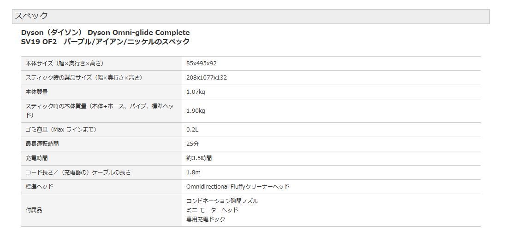Click the 1.07kg weight value
This screenshot has height=230, width=523.
click(x=196, y=92)
